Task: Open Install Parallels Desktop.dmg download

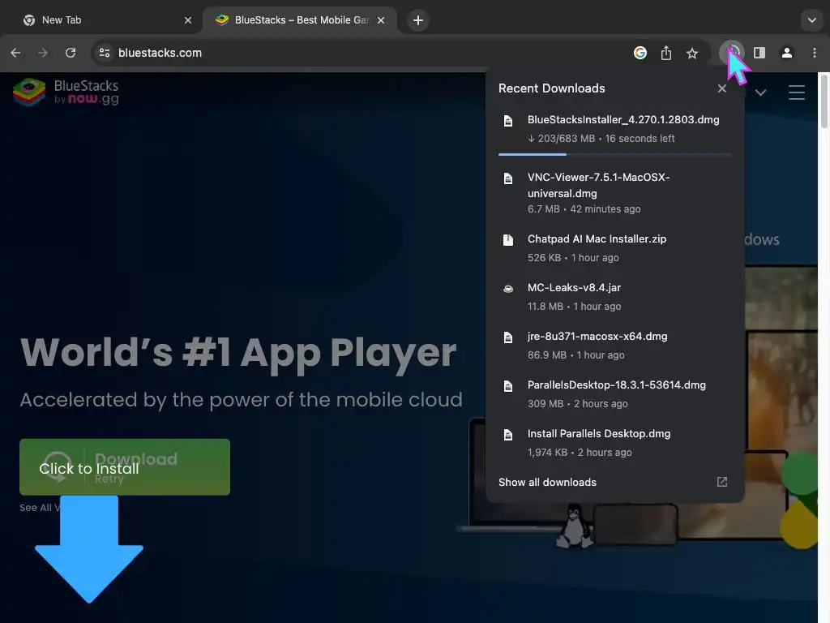Action: (x=615, y=443)
